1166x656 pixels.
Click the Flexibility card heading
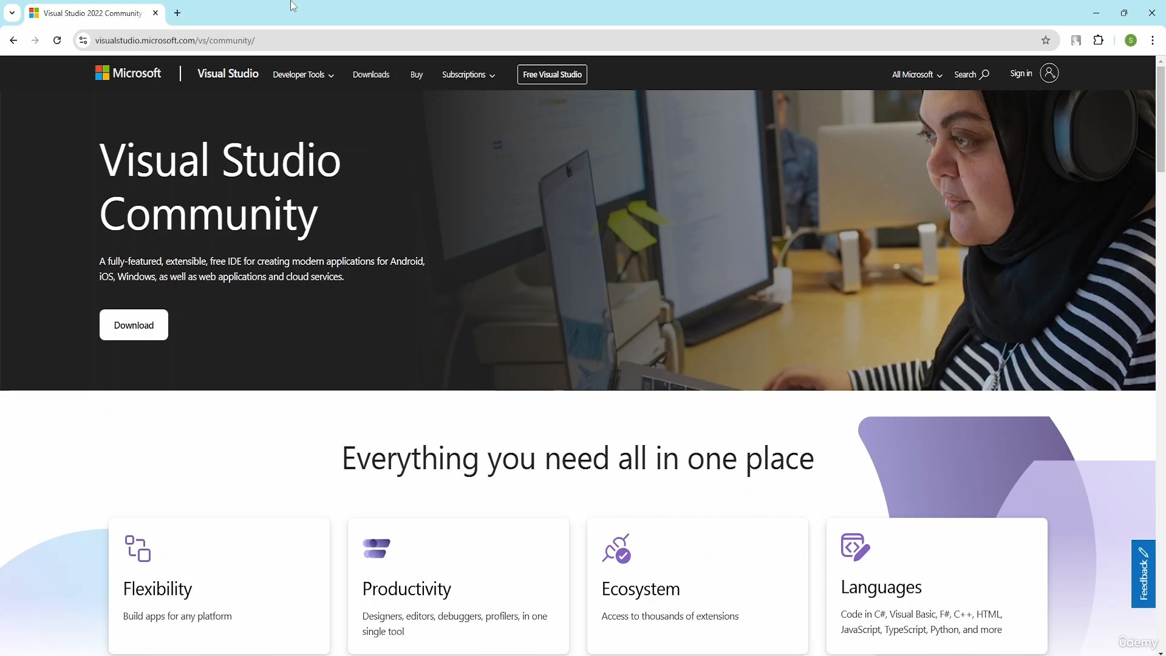[x=157, y=589]
